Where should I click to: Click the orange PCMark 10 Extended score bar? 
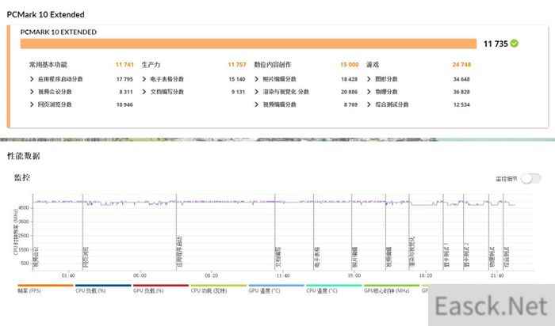pos(248,44)
